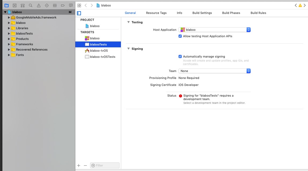
Task: Select the blabooTests target
Action: [x=98, y=44]
